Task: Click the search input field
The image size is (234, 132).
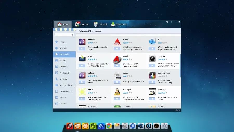Action: coord(63,35)
